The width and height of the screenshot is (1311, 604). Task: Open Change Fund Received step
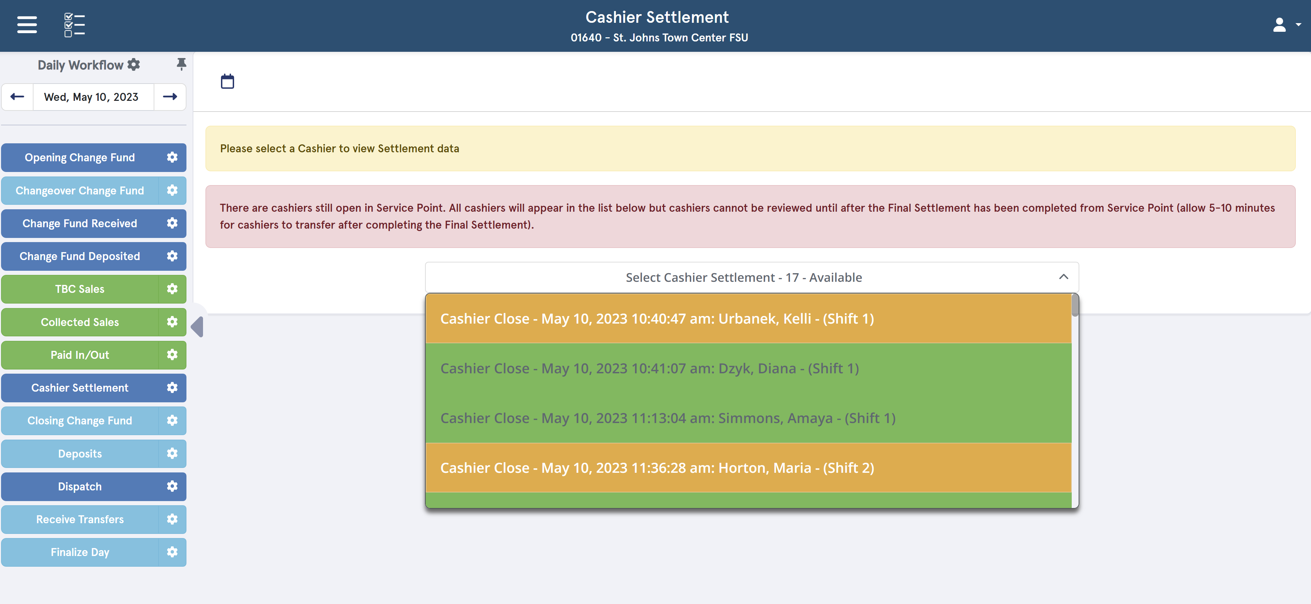tap(80, 223)
